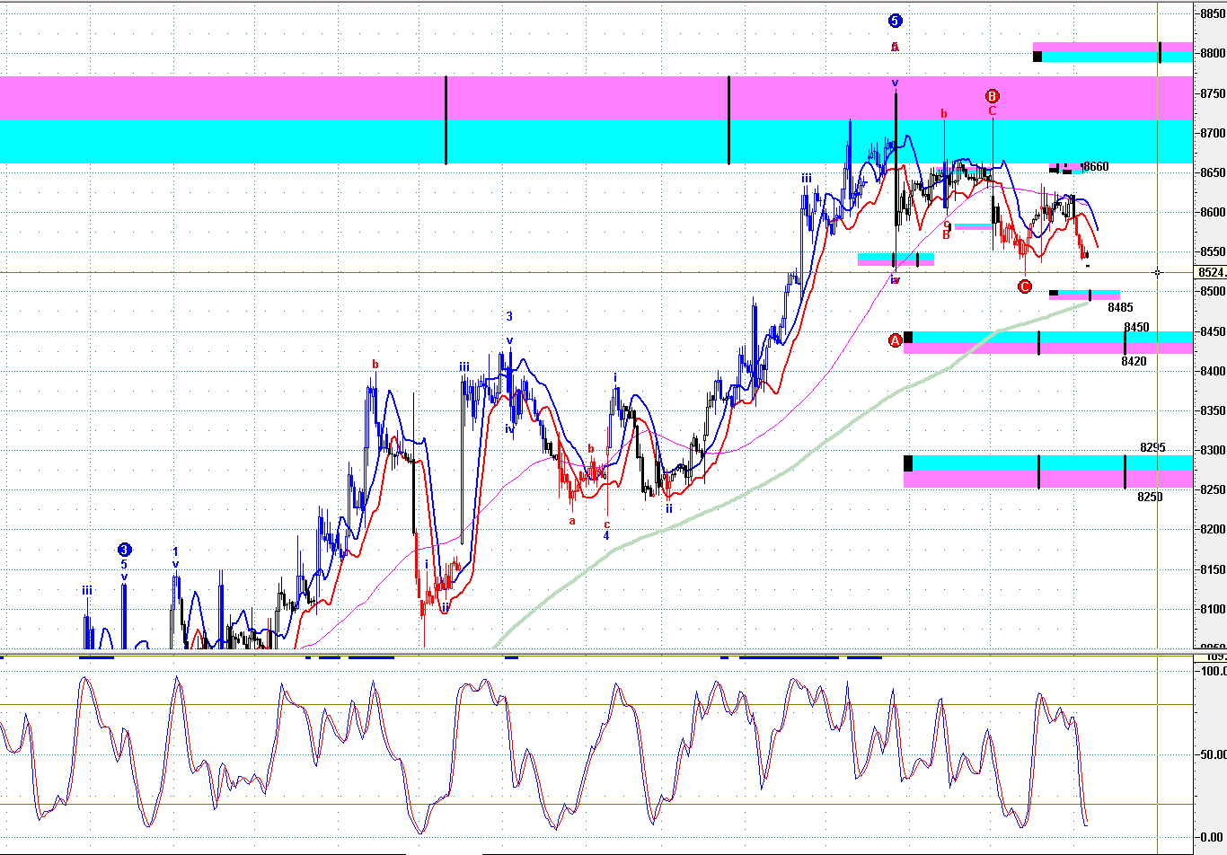This screenshot has width=1227, height=855.
Task: Click the blue ii label beside the blue 4
Action: click(x=669, y=508)
